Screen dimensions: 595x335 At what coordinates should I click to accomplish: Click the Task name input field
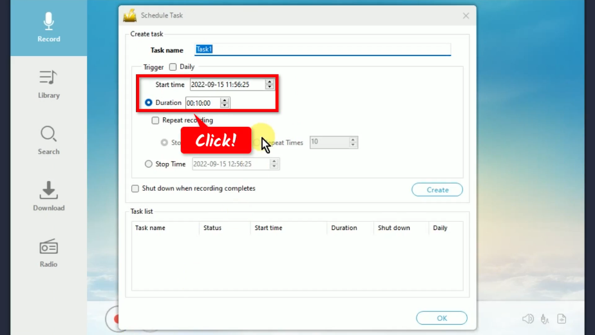[323, 50]
